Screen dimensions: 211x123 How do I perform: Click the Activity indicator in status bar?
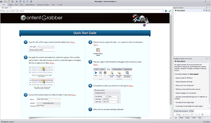pyautogui.click(x=207, y=122)
